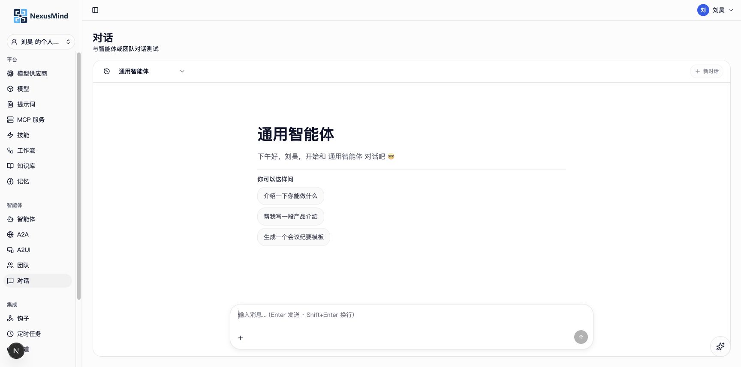Open 钩子 integration page
Screen dimensions: 741x367
[x=38, y=319]
